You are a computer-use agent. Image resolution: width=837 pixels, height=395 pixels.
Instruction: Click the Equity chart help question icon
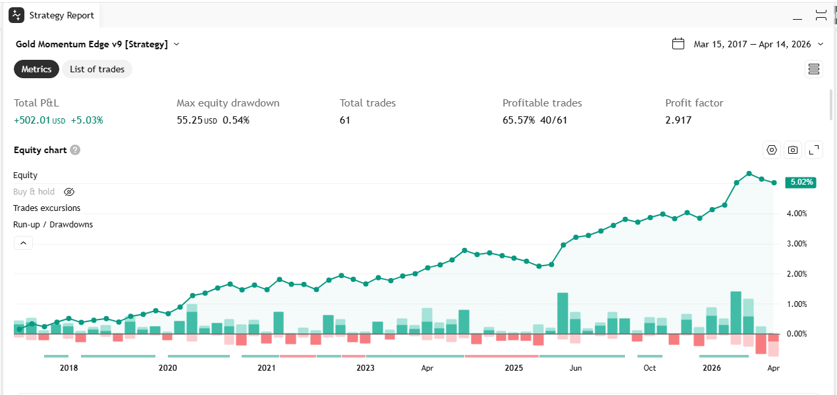[x=75, y=150]
